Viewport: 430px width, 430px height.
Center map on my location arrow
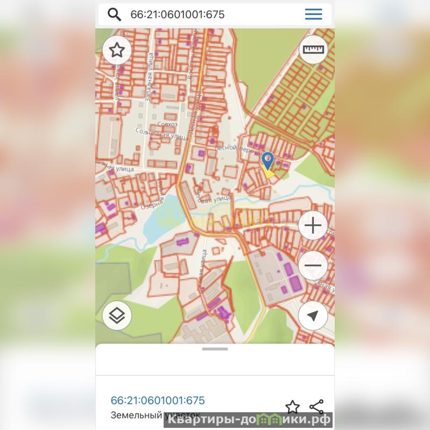pyautogui.click(x=313, y=316)
